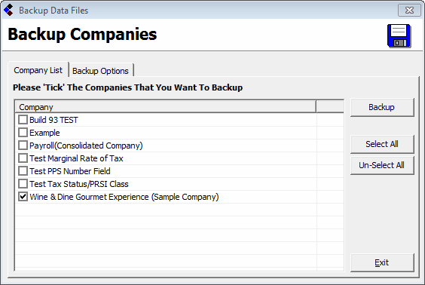Select the Example row text

44,133
